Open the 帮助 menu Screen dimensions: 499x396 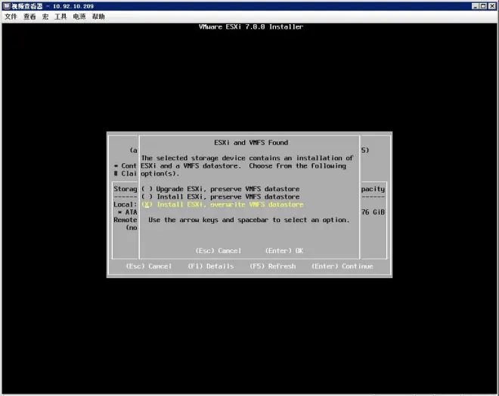98,17
